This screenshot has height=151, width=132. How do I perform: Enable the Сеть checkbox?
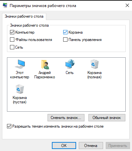click(12, 47)
